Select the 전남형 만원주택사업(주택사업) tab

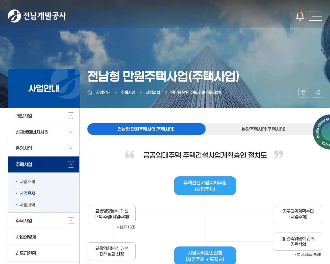[x=146, y=129]
